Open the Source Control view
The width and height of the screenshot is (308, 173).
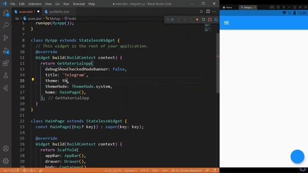(6, 38)
